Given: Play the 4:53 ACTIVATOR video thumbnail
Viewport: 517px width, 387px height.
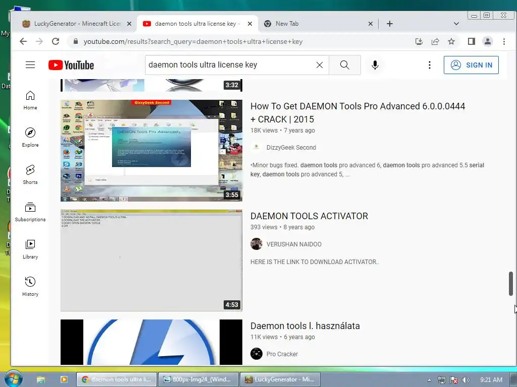Looking at the screenshot, I should click(x=151, y=261).
